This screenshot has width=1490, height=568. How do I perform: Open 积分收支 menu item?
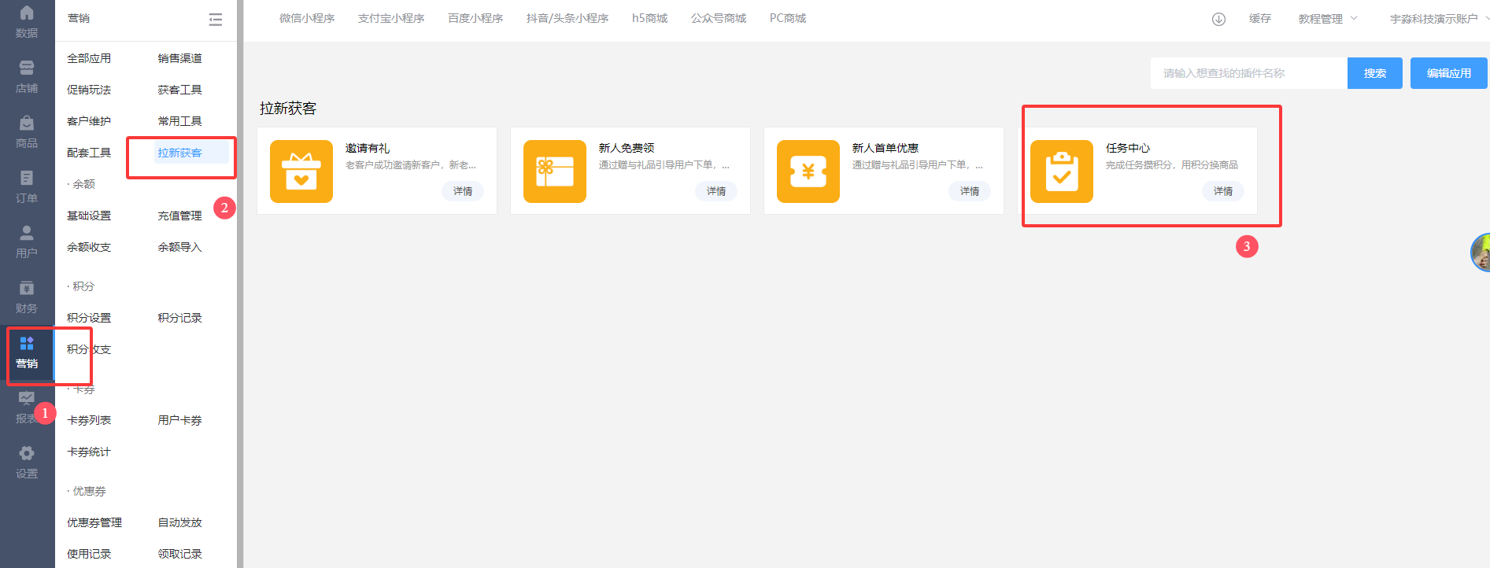[x=89, y=349]
